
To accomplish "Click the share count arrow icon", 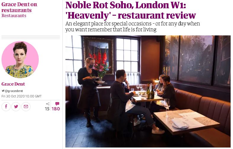I will point(48,104).
